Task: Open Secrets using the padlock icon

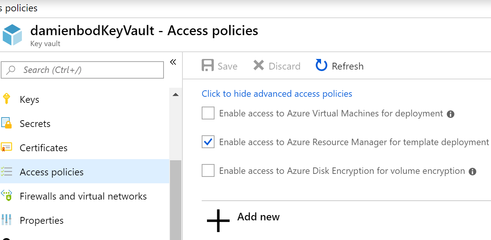Action: (x=8, y=123)
